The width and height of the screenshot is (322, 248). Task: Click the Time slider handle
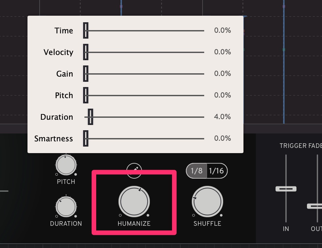point(86,30)
